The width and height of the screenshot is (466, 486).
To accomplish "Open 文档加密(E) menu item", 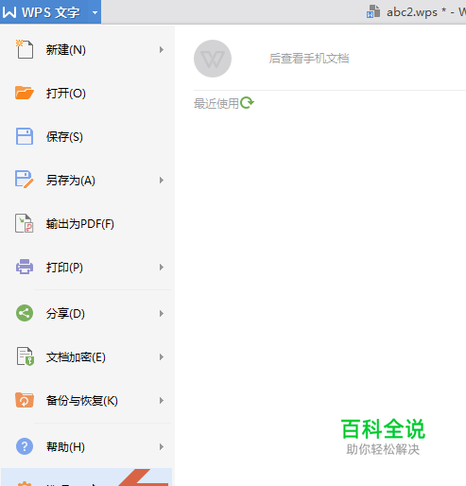I will 87,357.
